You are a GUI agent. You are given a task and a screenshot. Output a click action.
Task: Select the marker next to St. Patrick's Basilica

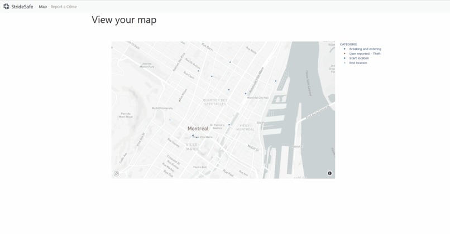point(229,125)
